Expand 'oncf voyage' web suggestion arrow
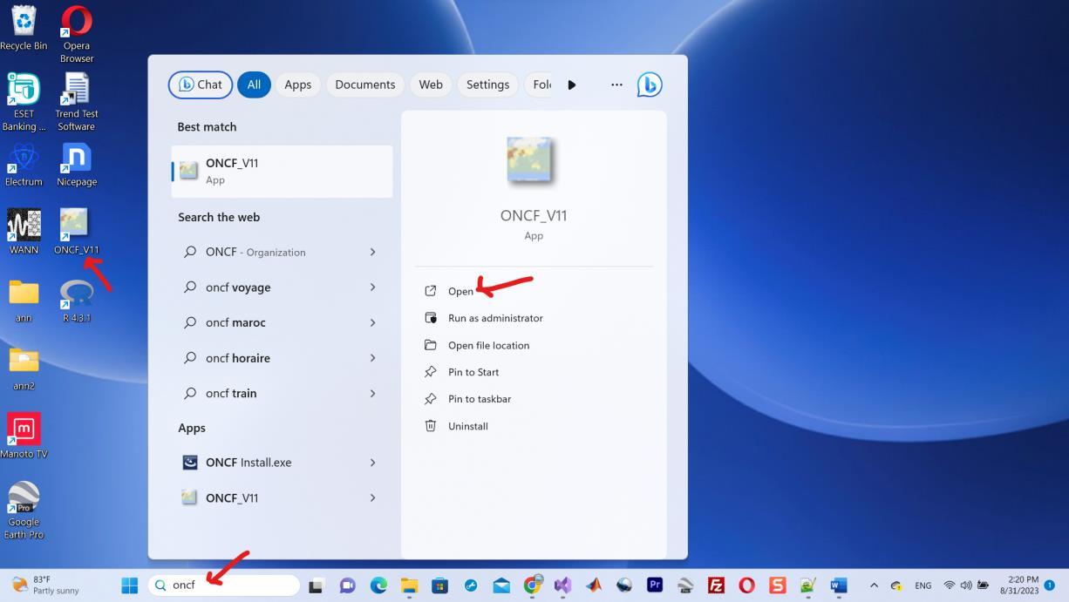 coord(372,287)
